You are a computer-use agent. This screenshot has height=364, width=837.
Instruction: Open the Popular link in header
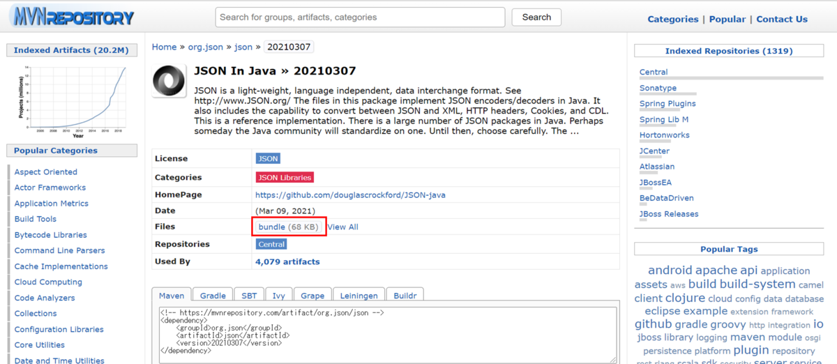[x=727, y=20]
